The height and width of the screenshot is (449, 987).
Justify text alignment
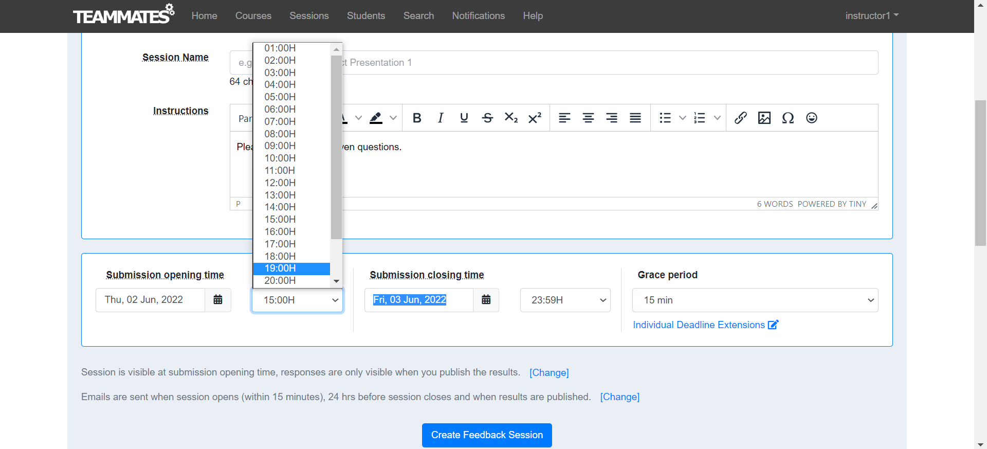click(x=635, y=118)
